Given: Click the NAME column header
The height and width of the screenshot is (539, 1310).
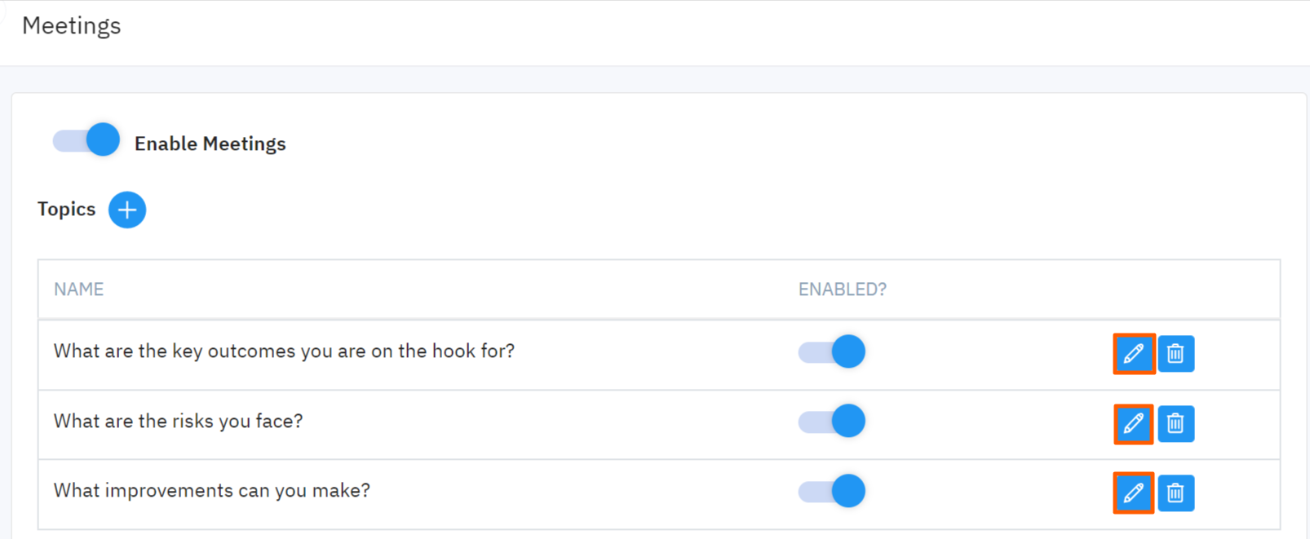Looking at the screenshot, I should point(78,289).
